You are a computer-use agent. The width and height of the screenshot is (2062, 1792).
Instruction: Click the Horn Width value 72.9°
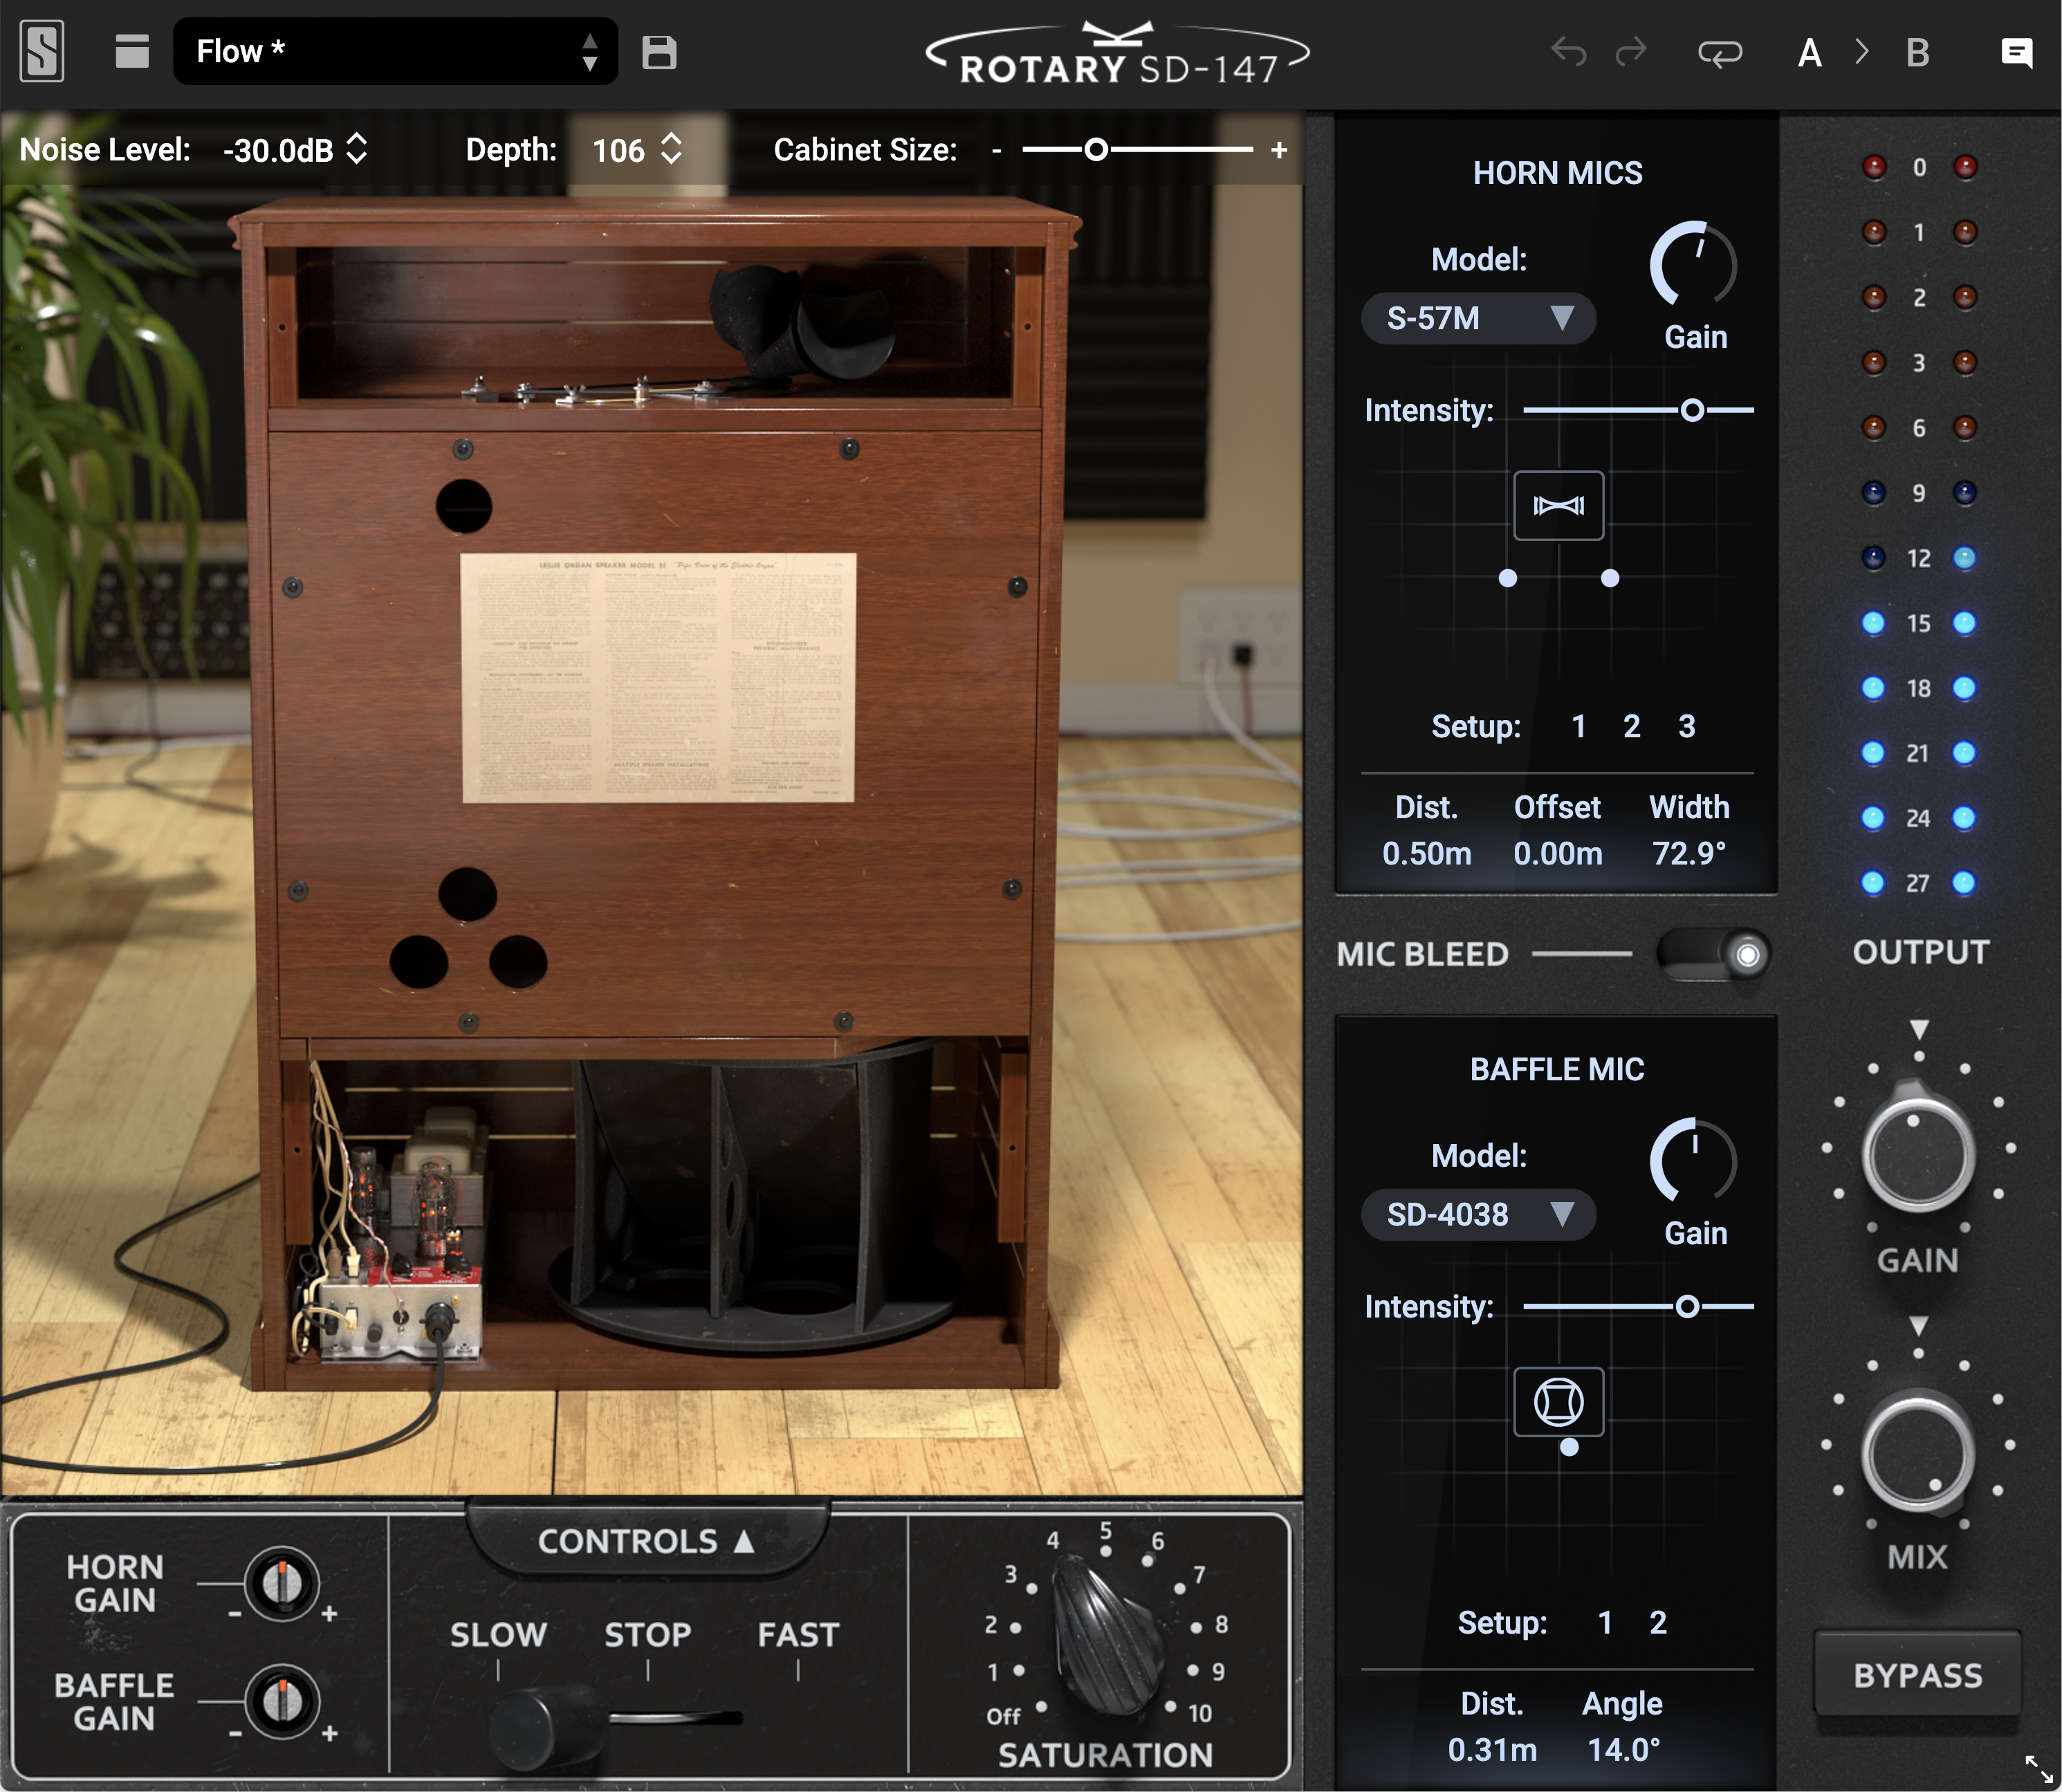pos(1689,853)
